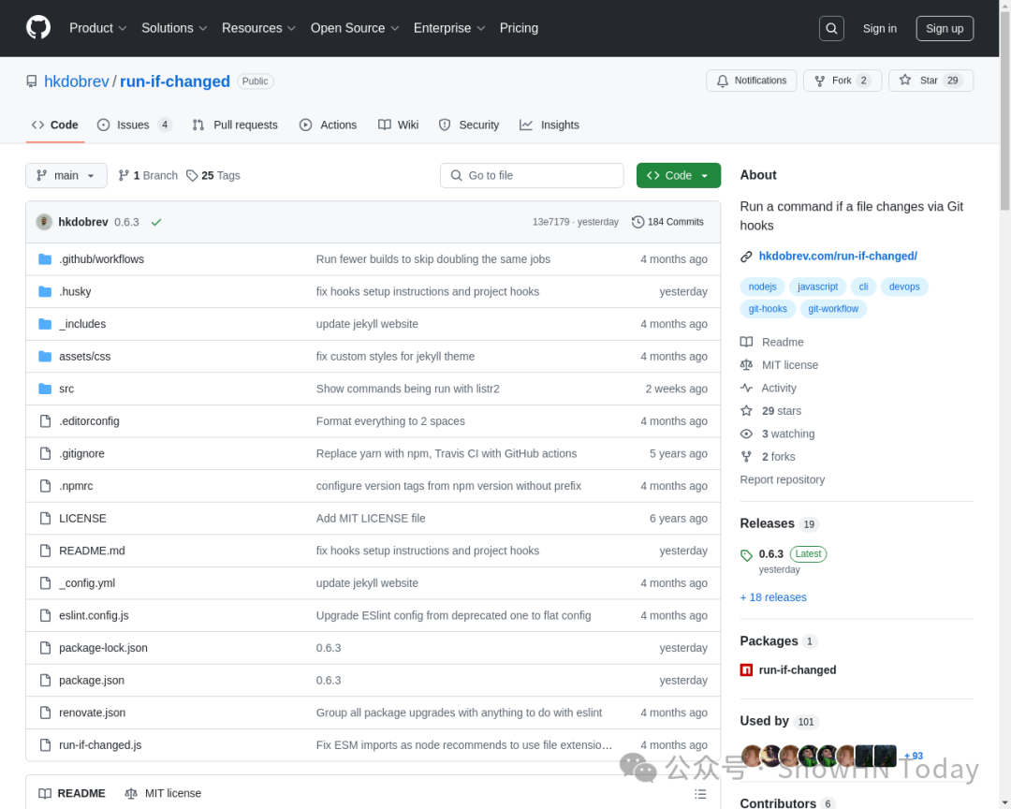Click the folder icon for .github/workflows
Viewport: 1011px width, 809px height.
click(x=45, y=259)
